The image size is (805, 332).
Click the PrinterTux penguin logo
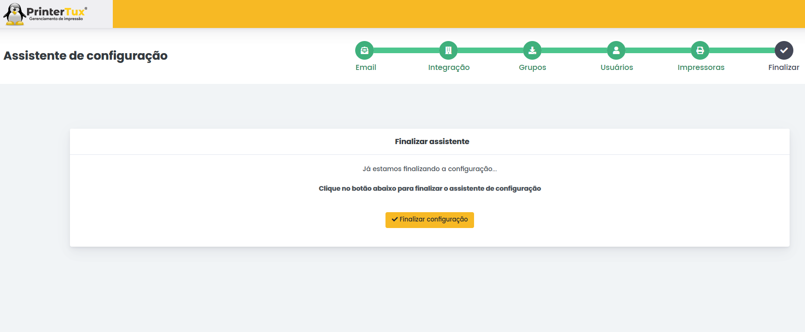pos(14,14)
